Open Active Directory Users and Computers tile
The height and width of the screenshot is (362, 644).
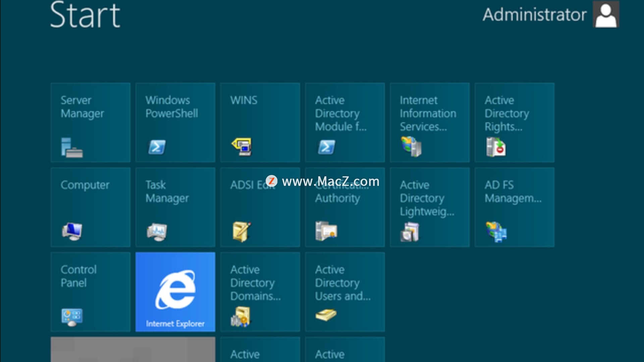point(345,292)
